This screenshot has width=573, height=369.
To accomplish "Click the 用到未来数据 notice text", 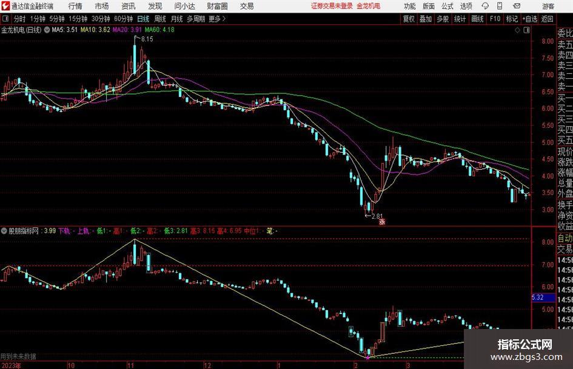I will [18, 356].
